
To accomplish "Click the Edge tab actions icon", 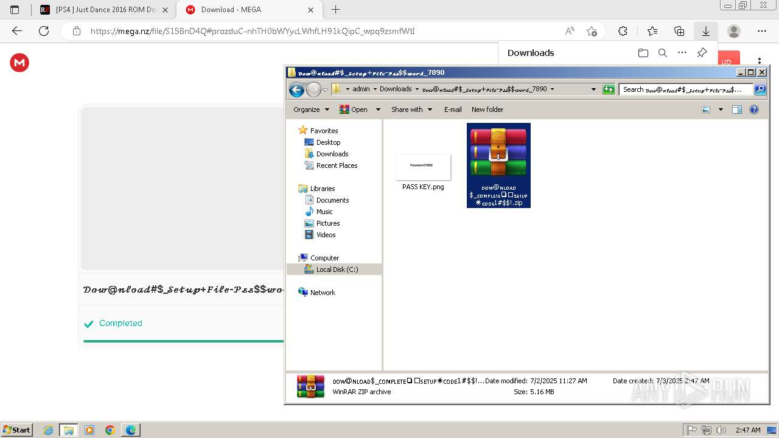I will pos(15,10).
